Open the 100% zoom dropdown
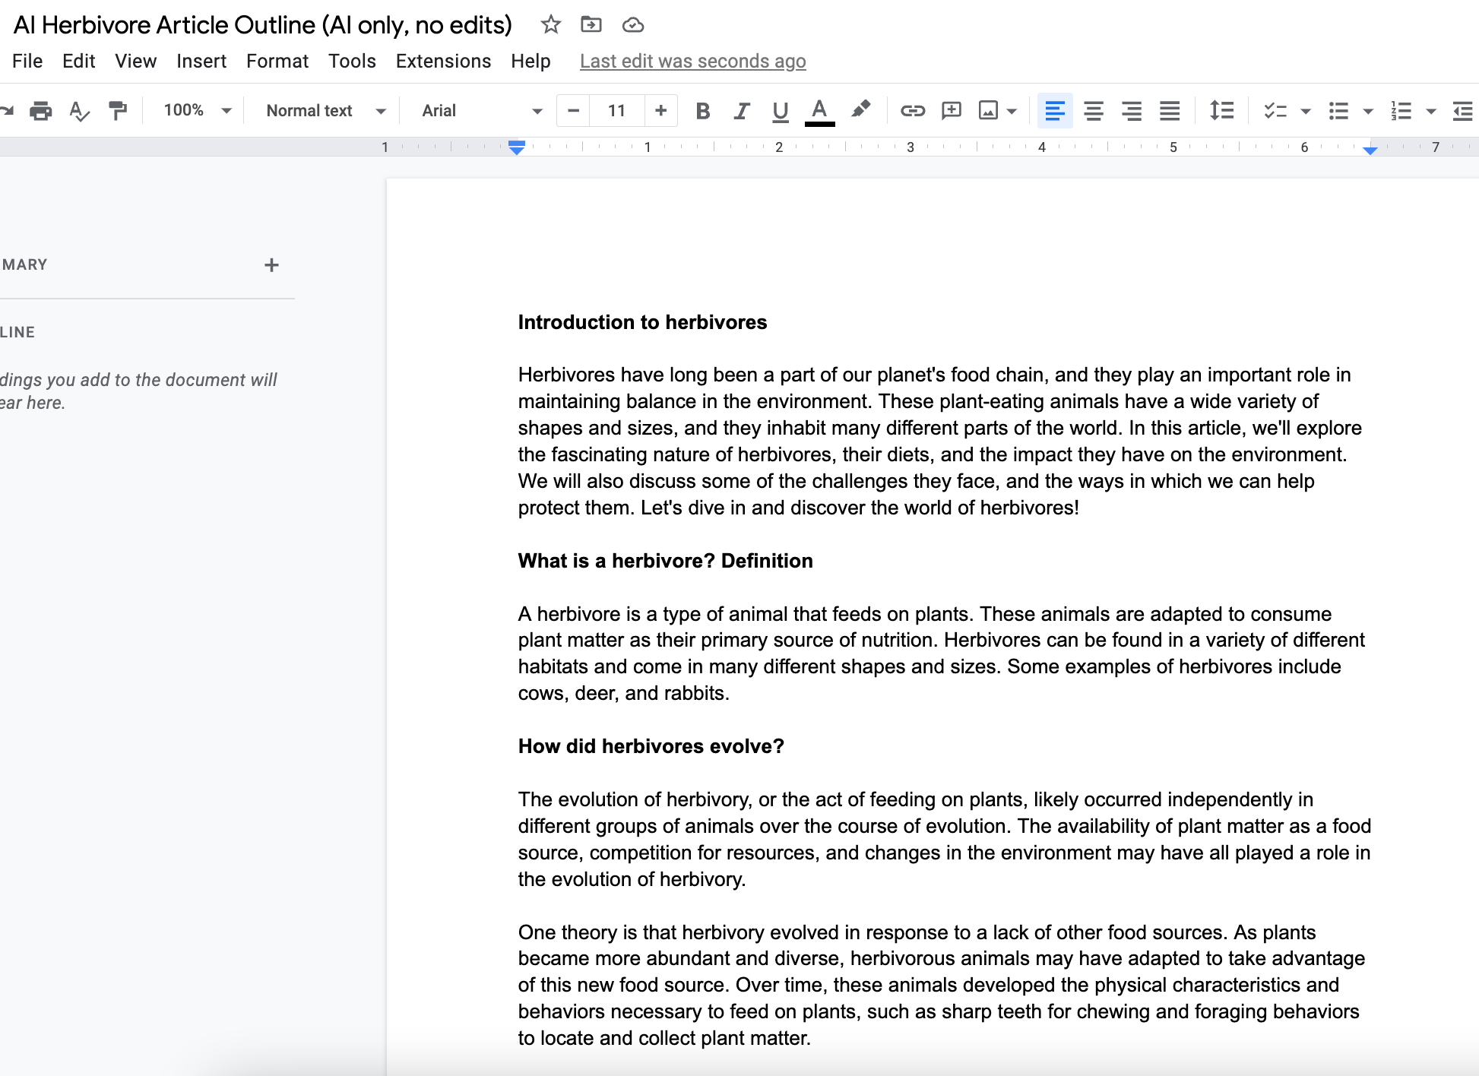The height and width of the screenshot is (1076, 1479). tap(197, 111)
